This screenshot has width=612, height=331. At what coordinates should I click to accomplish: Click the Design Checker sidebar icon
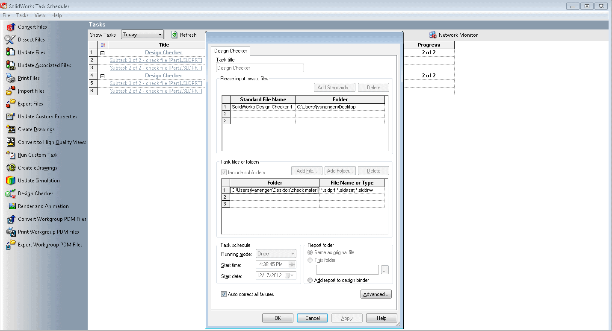click(11, 193)
